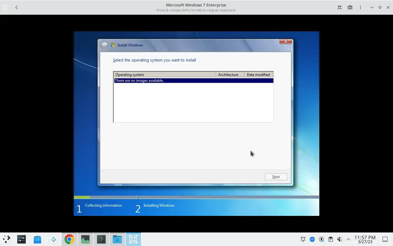The image size is (393, 246).
Task: Select the active Boxes taskbar entry
Action: [x=133, y=239]
